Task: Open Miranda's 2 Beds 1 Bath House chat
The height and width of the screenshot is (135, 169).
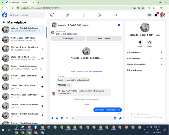Action: pos(23,96)
